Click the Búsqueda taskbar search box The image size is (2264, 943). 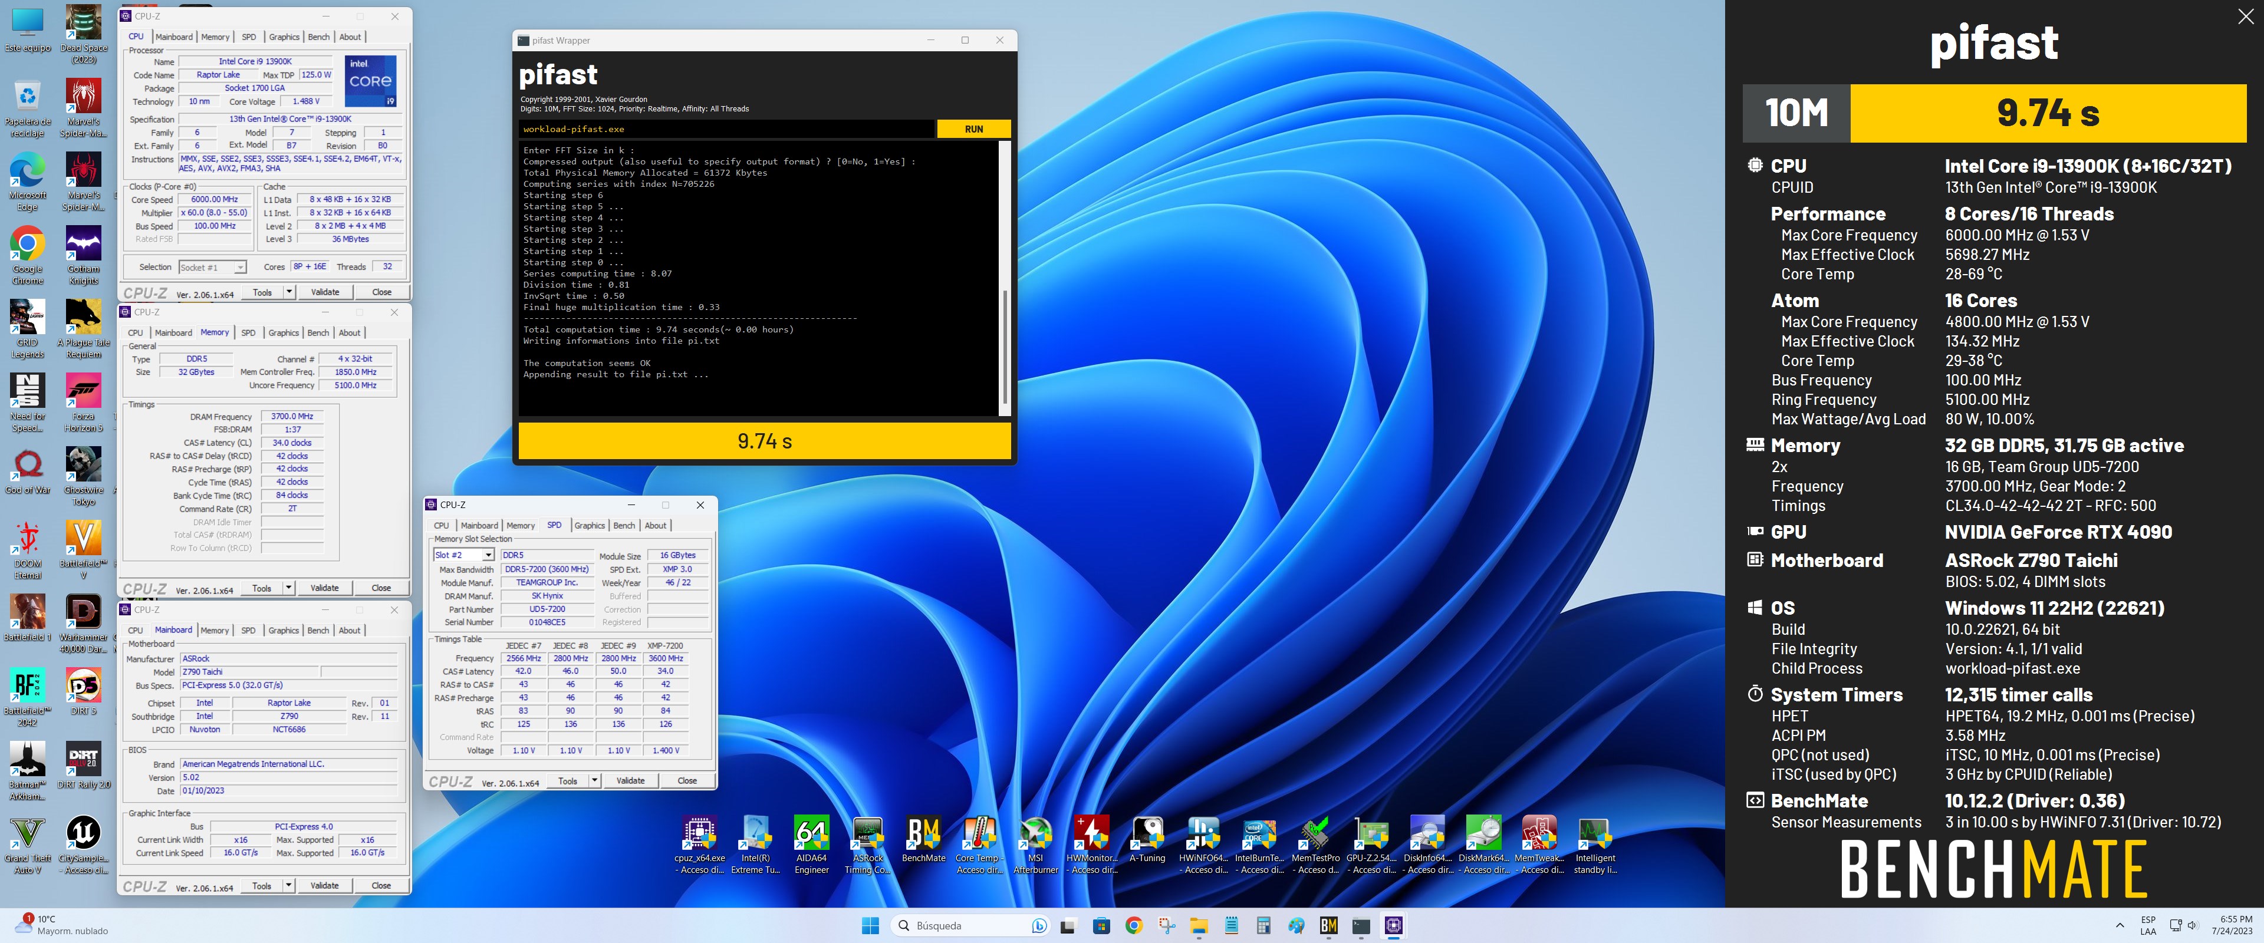pyautogui.click(x=970, y=925)
